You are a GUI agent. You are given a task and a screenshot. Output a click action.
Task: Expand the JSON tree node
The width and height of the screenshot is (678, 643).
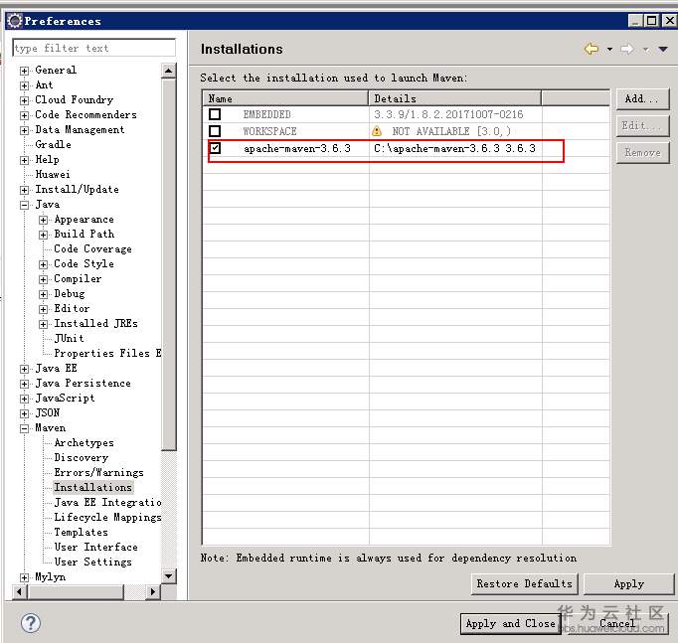25,413
